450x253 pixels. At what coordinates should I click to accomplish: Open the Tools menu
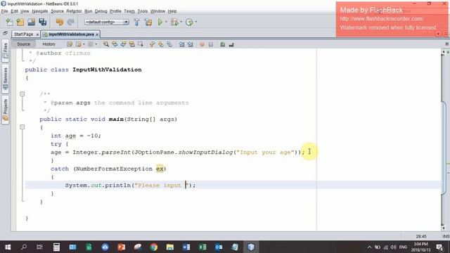coord(142,11)
